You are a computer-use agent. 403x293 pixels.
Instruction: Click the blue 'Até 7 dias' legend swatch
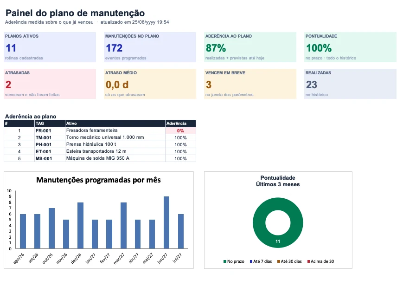[x=251, y=261]
